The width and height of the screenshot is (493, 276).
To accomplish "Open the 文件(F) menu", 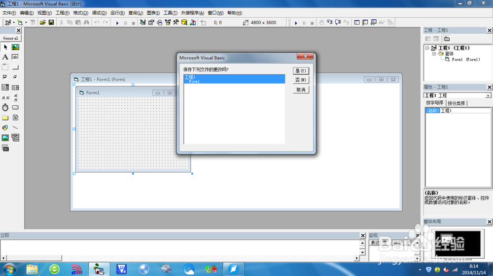I will click(x=9, y=13).
